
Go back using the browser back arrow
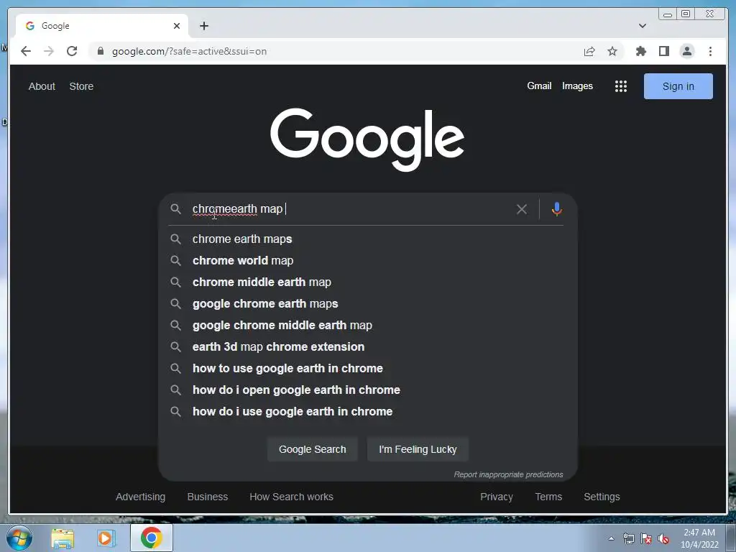tap(26, 51)
